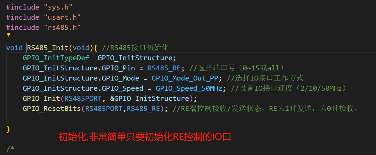Viewport: 376px width, 155px height.
Task: Click the yellow lightbulb quick-fix icon
Action: [8, 35]
